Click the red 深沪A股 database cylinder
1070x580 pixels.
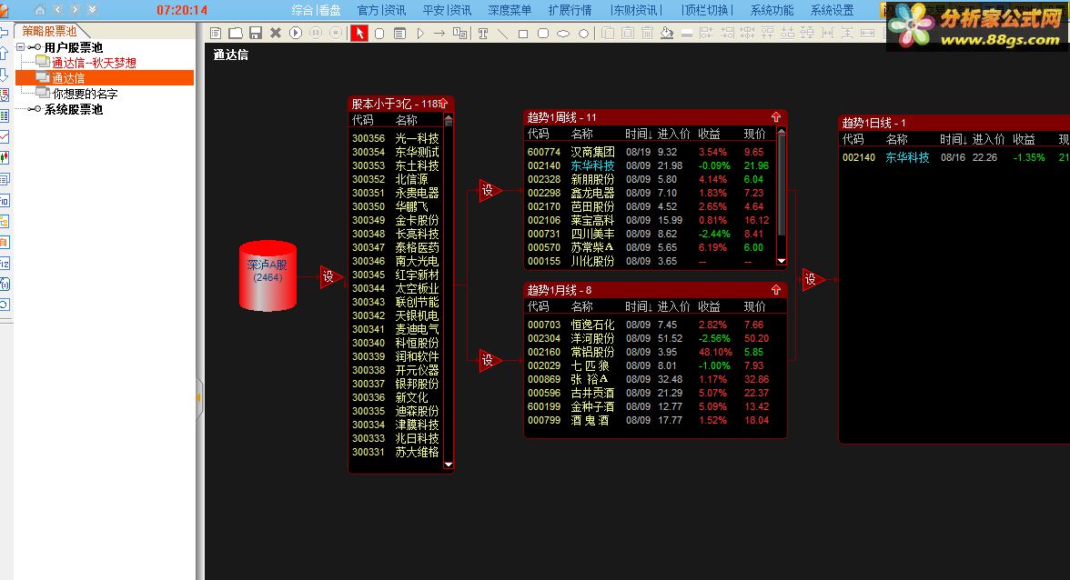[x=267, y=275]
